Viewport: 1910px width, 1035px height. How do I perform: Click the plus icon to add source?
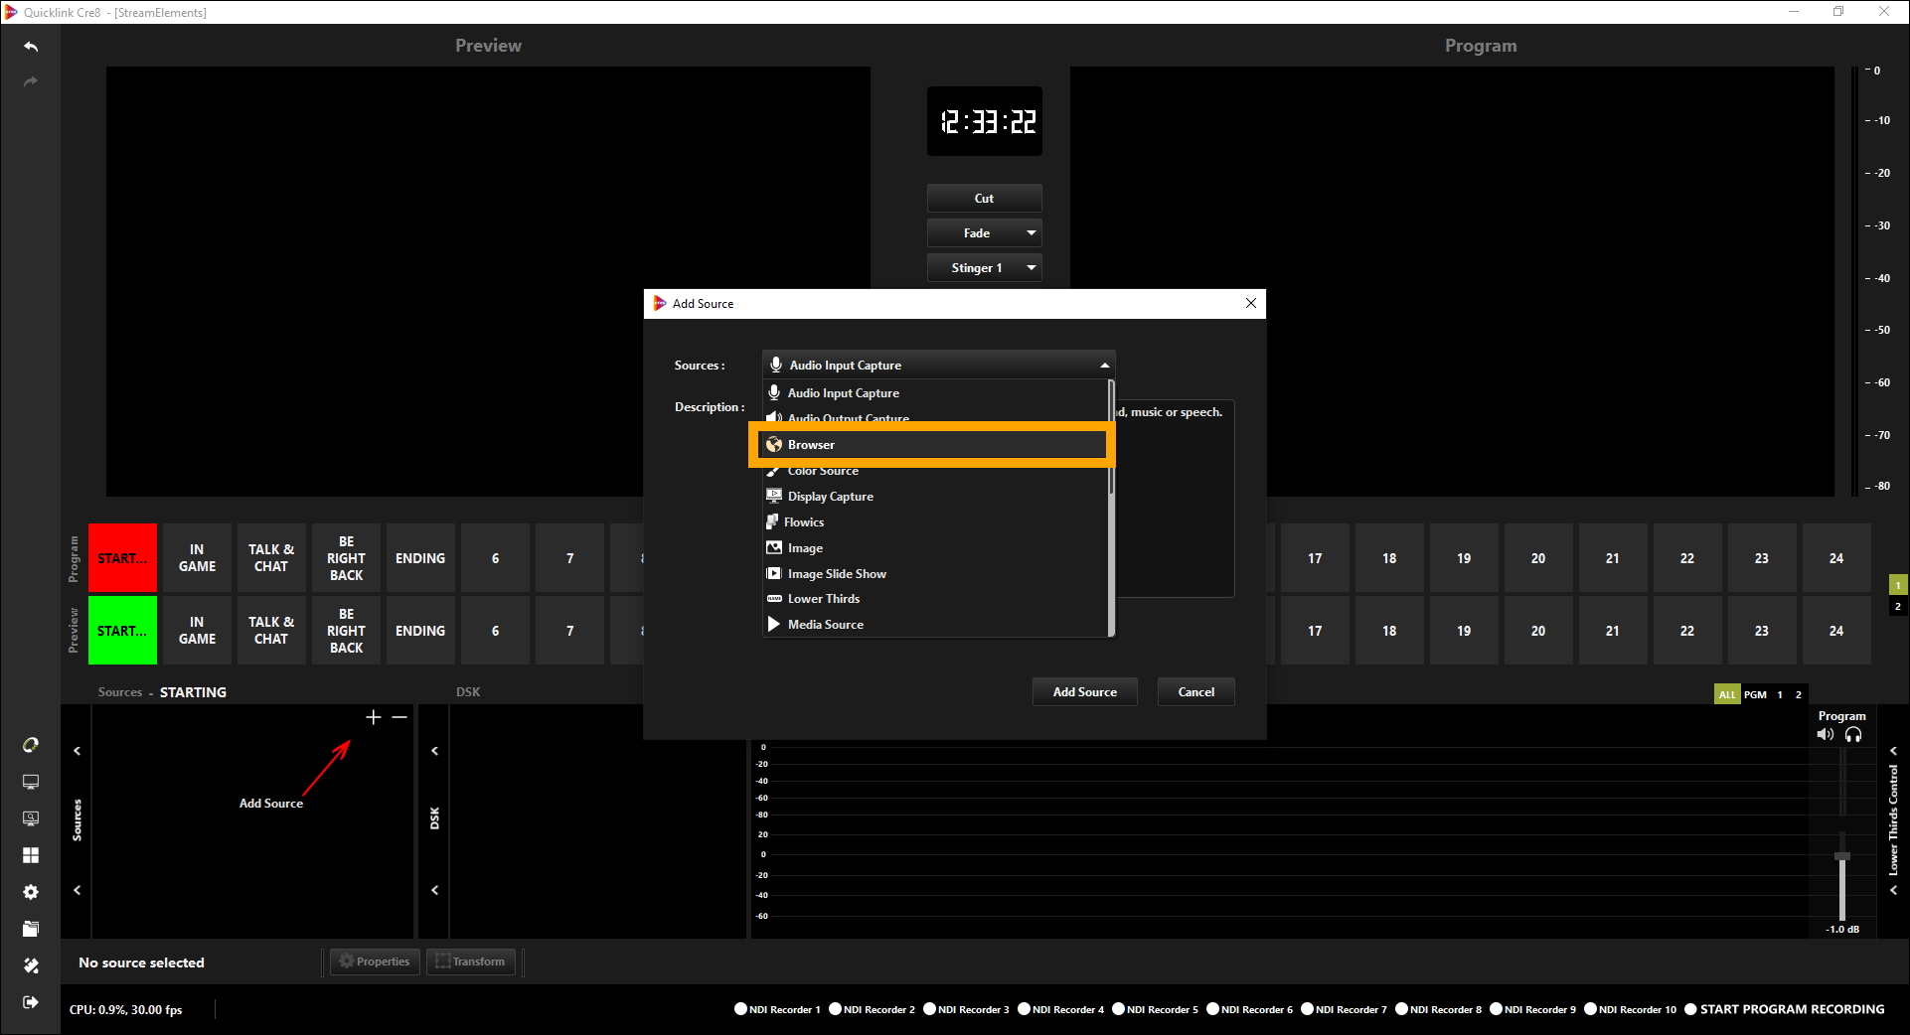pos(374,717)
